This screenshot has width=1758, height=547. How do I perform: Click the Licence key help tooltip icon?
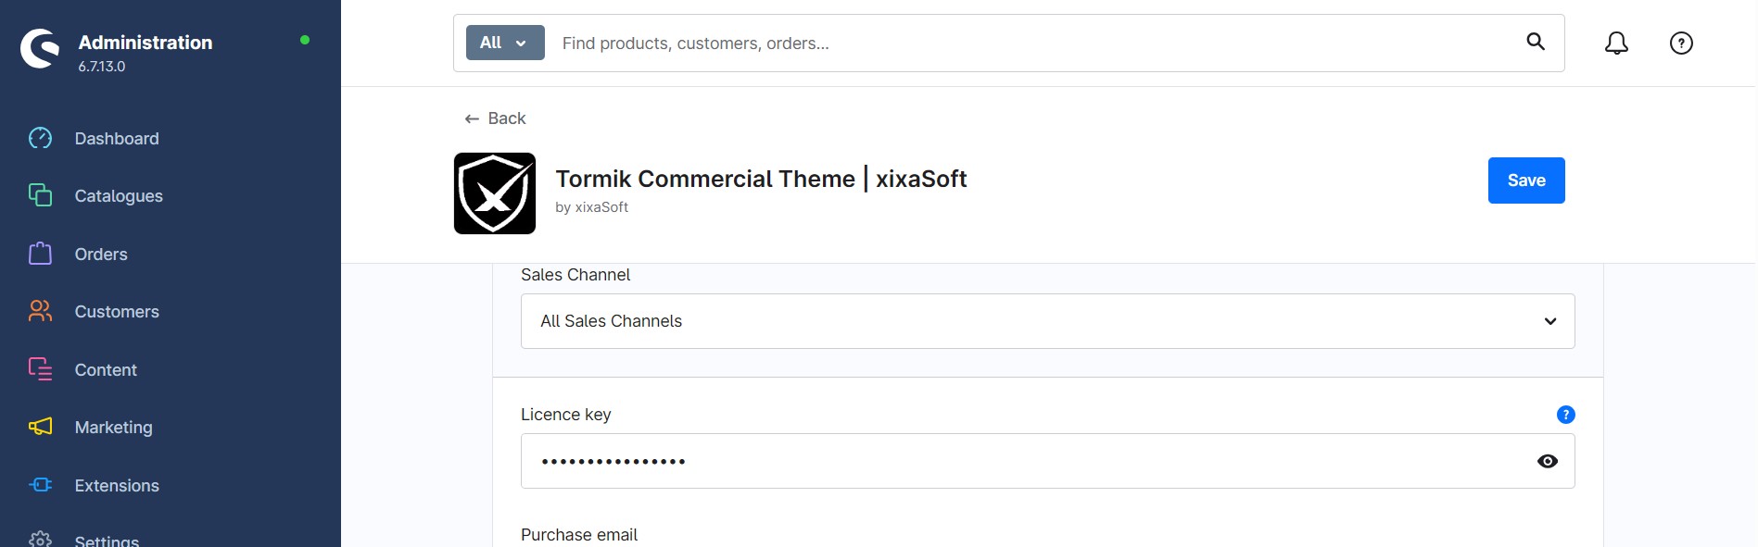1566,415
